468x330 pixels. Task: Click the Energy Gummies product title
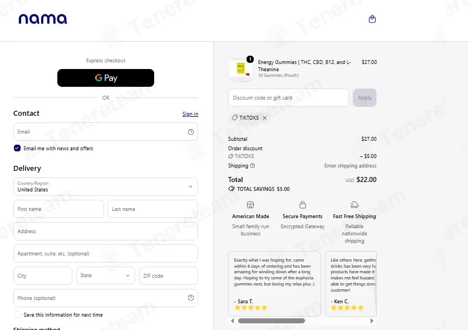[304, 66]
